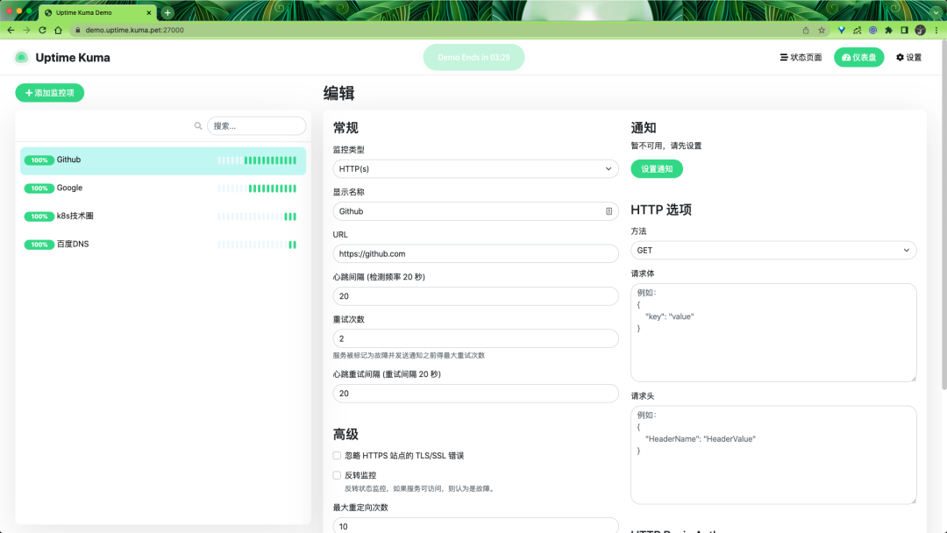Open the 监控类型 HTTP(s) dropdown
The width and height of the screenshot is (947, 533).
476,169
